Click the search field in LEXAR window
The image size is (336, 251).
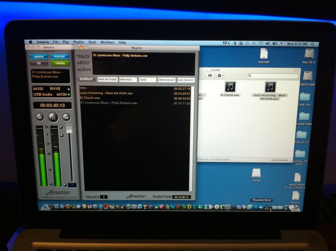(273, 76)
